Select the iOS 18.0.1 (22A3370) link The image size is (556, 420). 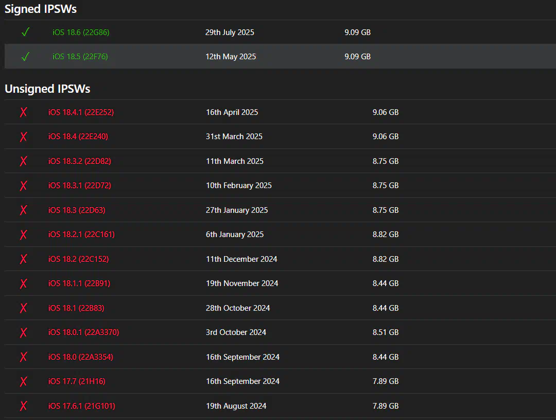coord(84,332)
